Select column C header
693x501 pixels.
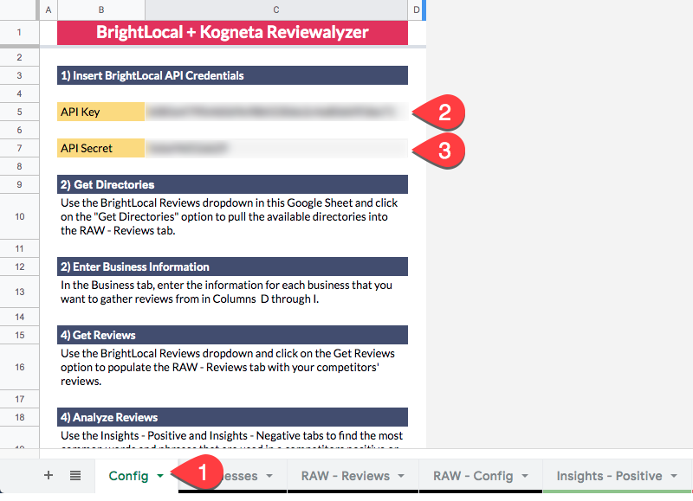click(x=275, y=10)
